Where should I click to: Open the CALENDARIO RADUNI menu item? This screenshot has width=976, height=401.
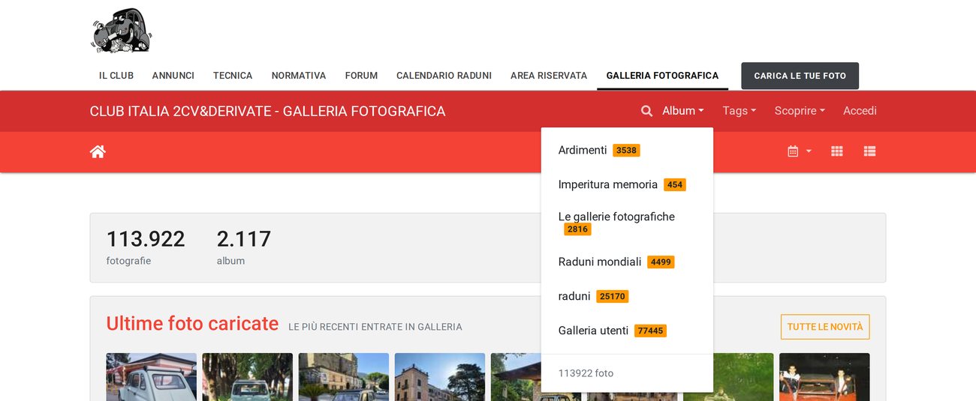[444, 76]
